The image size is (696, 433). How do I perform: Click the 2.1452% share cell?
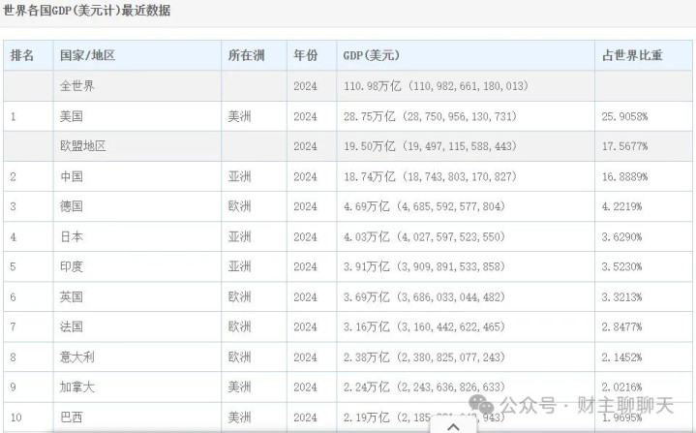click(621, 357)
